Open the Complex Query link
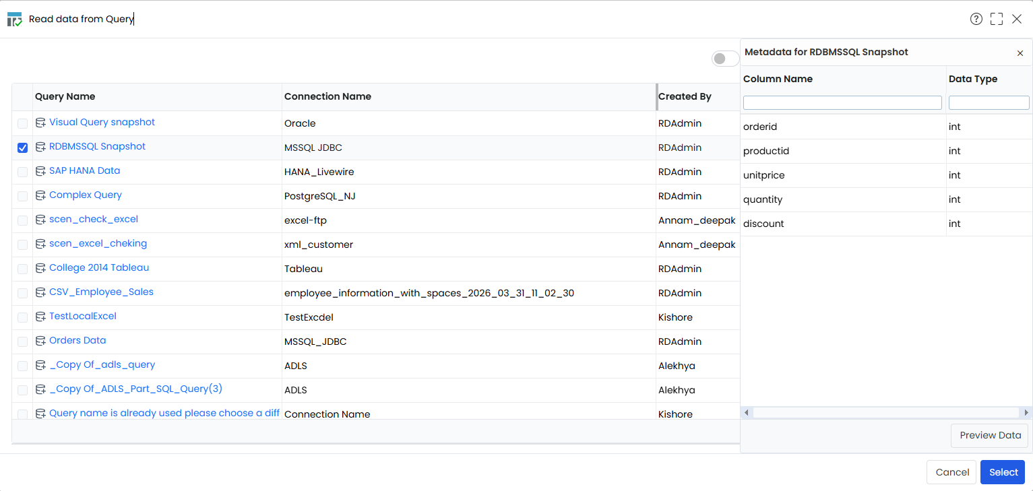Image resolution: width=1033 pixels, height=491 pixels. click(x=86, y=195)
